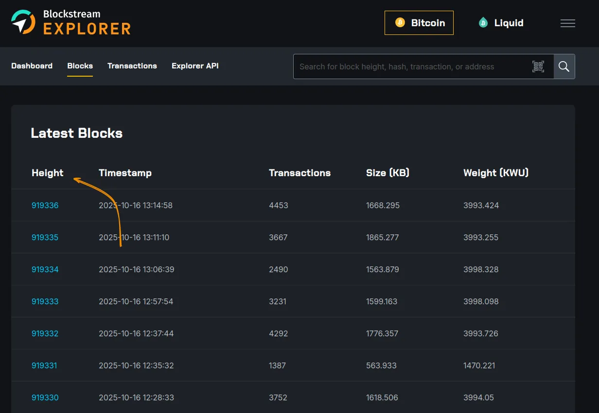Open the Explorer API page
Viewport: 599px width, 413px height.
click(x=195, y=66)
